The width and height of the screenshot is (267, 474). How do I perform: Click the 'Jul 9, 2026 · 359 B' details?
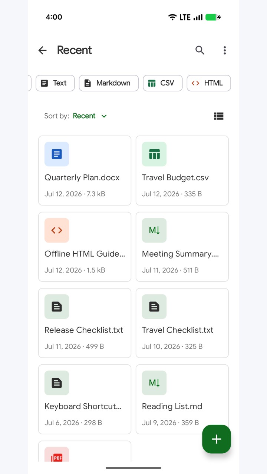pyautogui.click(x=171, y=423)
